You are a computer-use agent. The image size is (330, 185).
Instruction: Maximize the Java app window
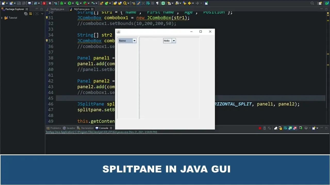click(x=201, y=32)
